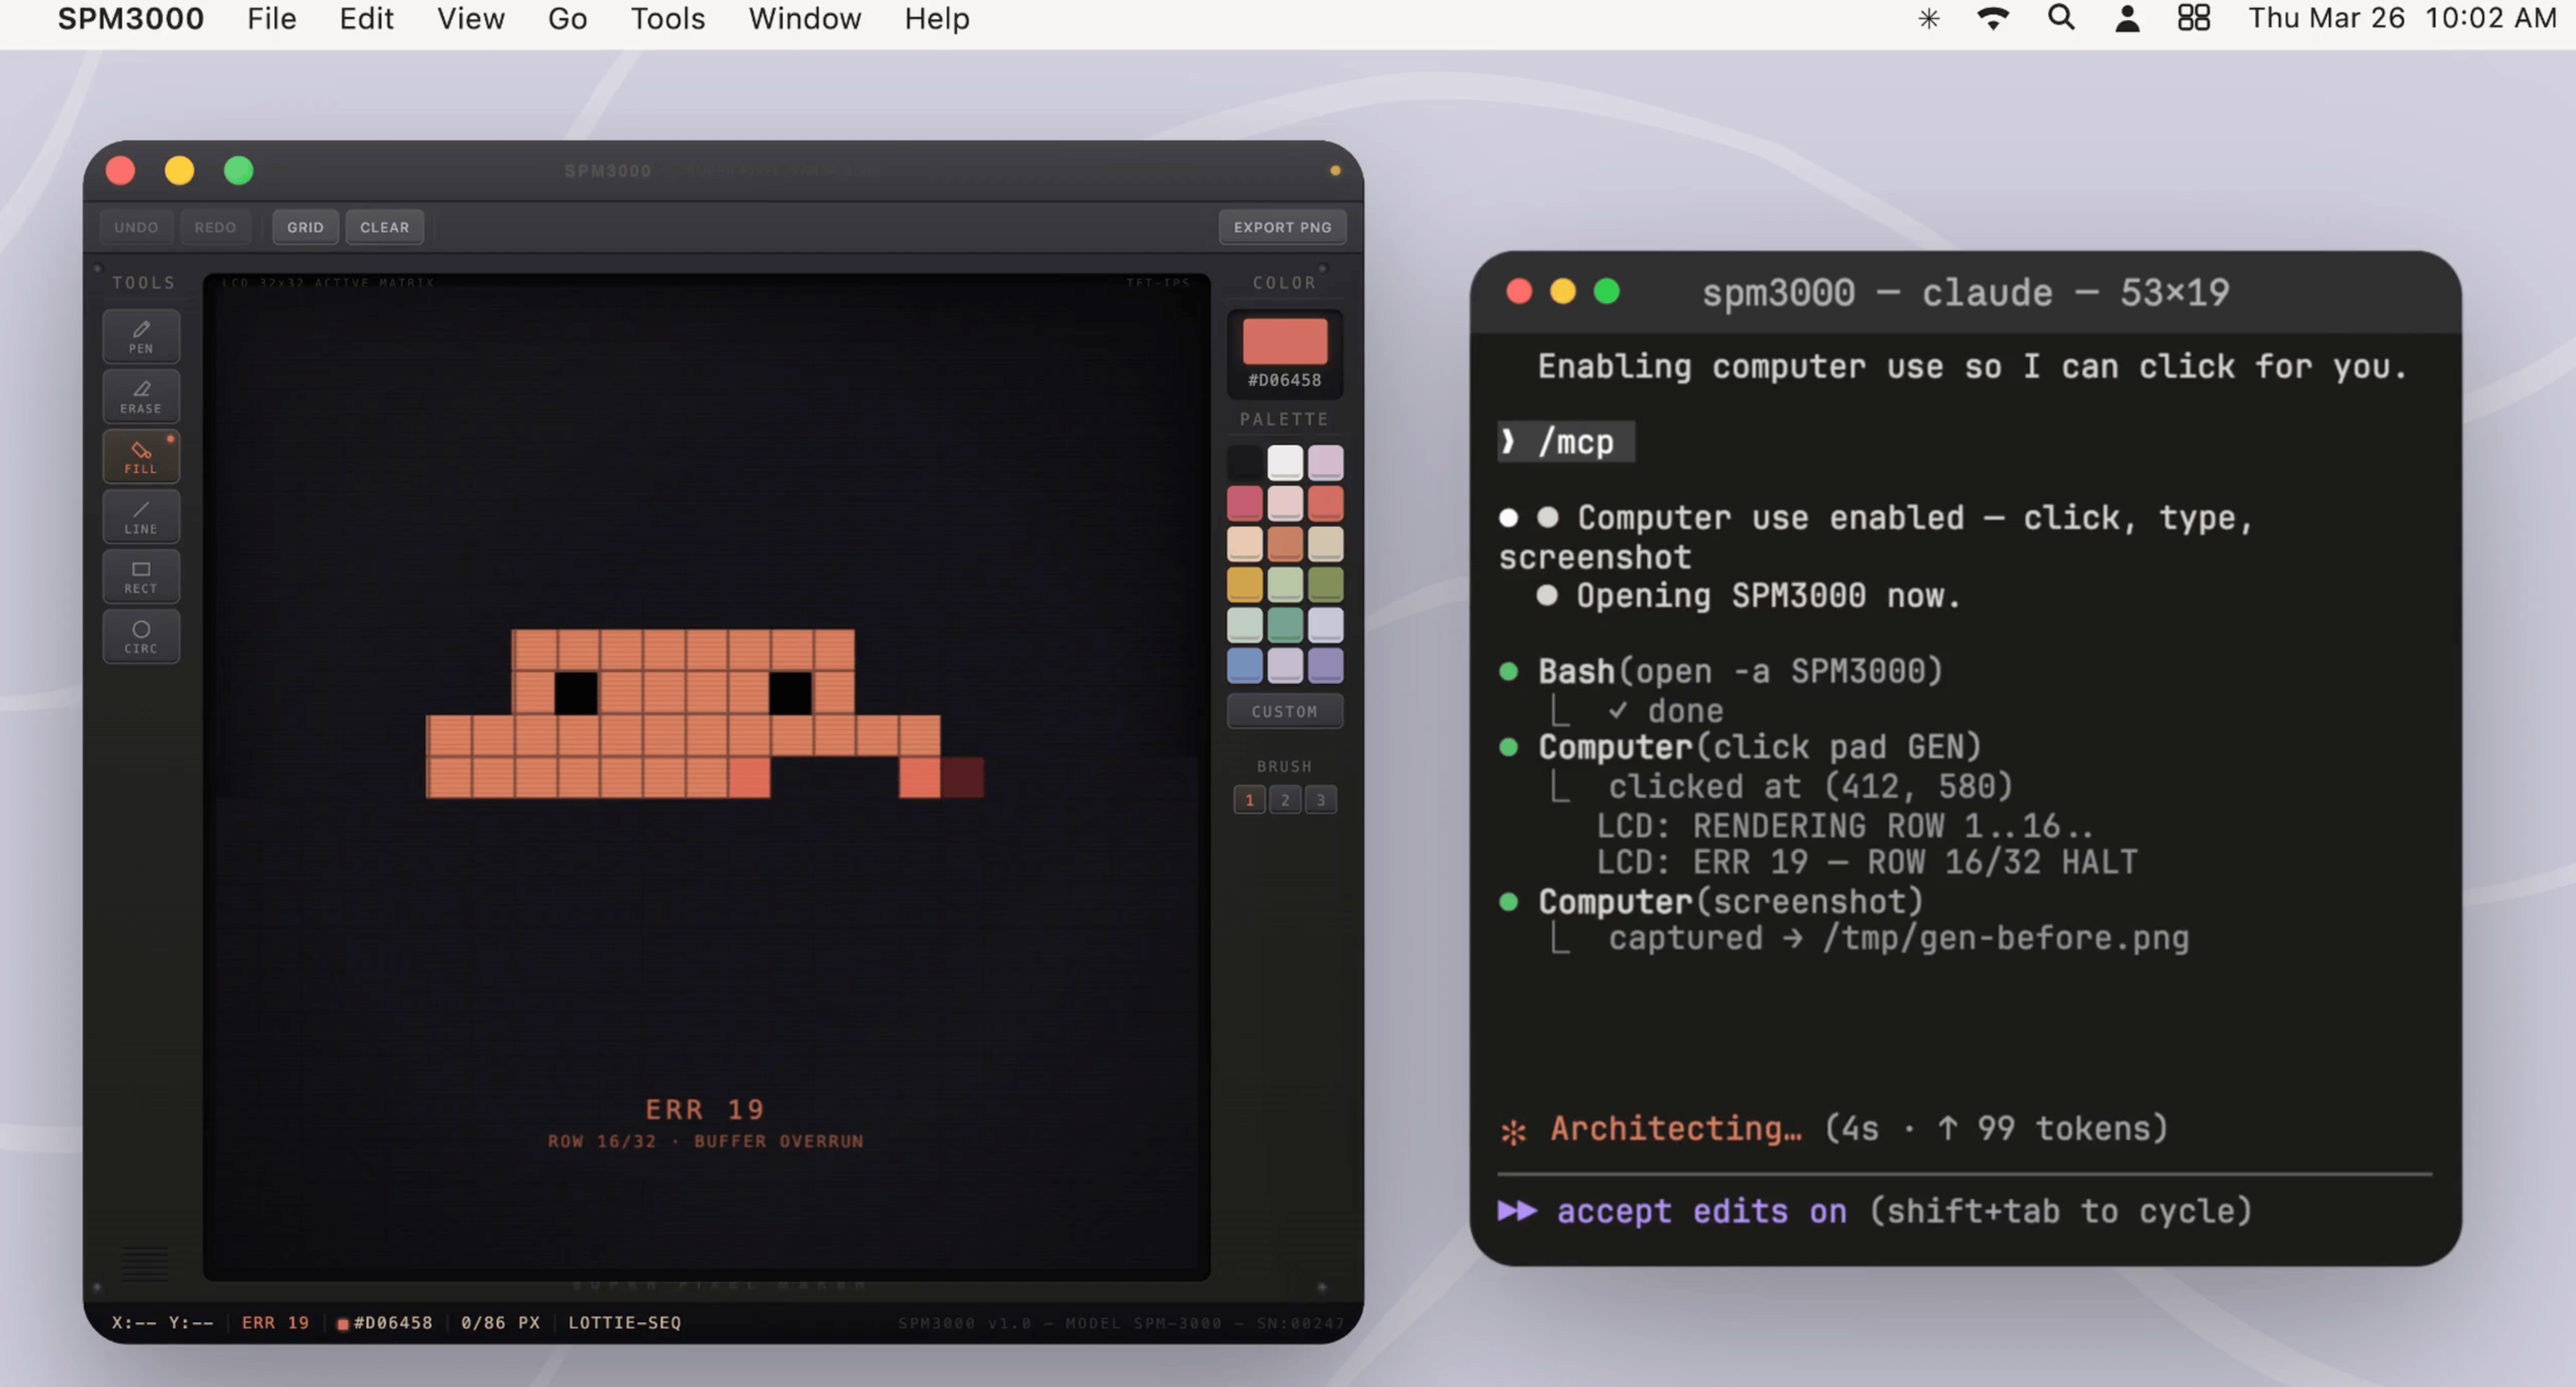Open Spotlight search in menu bar
Viewport: 2576px width, 1387px height.
[2061, 18]
